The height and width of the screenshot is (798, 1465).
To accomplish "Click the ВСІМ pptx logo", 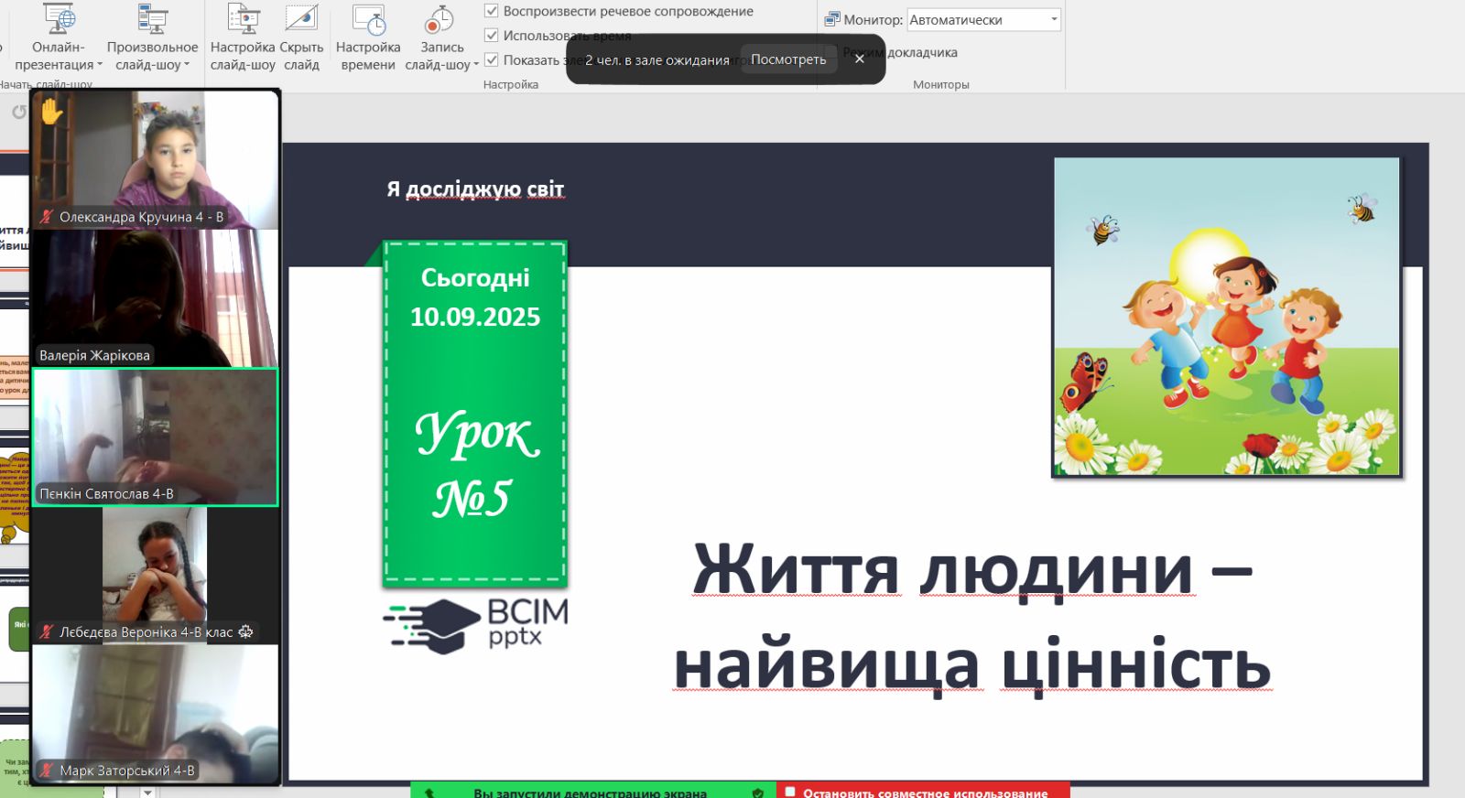I will [x=476, y=625].
